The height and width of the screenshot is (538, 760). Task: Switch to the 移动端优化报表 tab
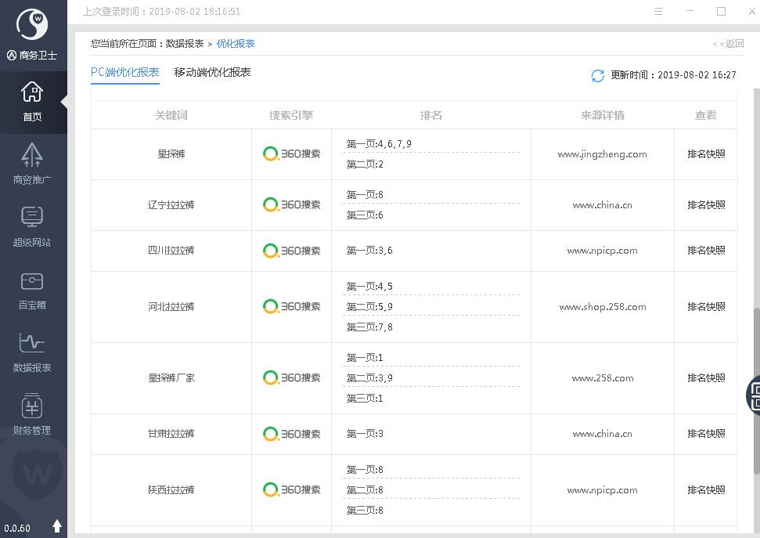coord(212,73)
